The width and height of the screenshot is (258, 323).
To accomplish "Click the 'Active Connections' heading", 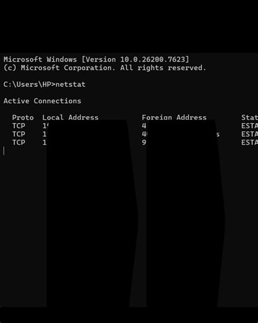I will click(x=42, y=101).
